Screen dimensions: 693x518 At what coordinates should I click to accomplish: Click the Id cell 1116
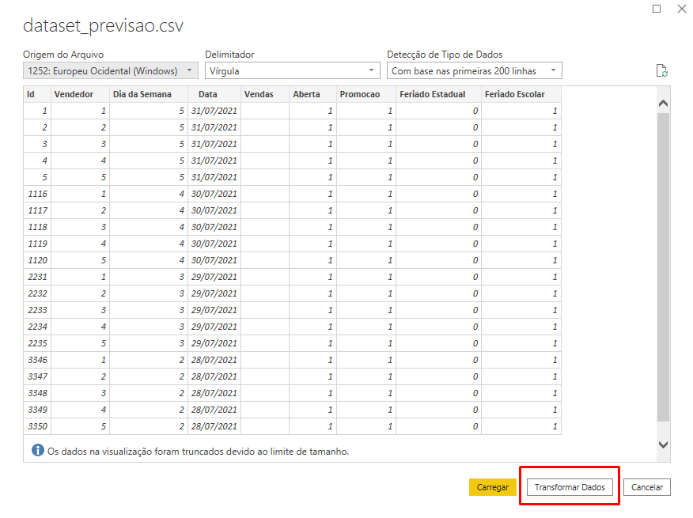[x=37, y=194]
